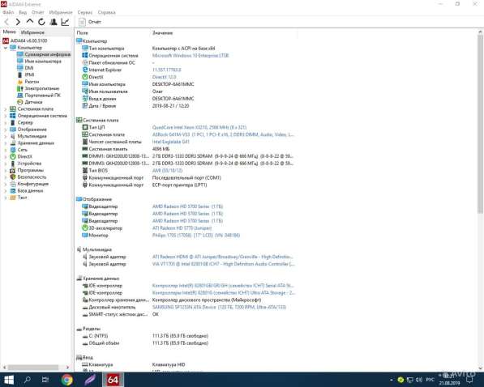Image resolution: width=484 pixels, height=387 pixels.
Task: Expand the DirectX tree node
Action: pos(5,156)
